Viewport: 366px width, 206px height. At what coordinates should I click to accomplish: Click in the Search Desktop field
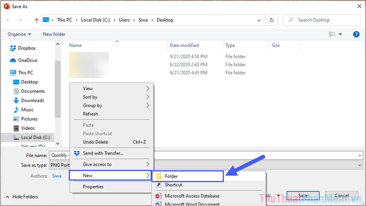pos(322,20)
